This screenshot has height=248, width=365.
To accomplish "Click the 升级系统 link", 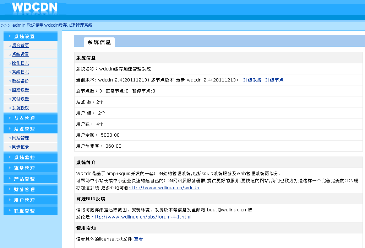I will coord(252,80).
